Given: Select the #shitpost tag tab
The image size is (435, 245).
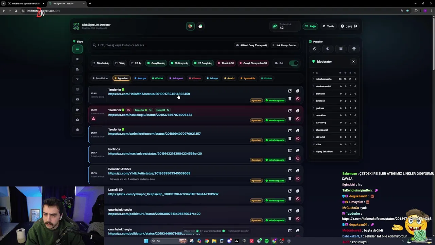Looking at the screenshot, I should click(176, 78).
